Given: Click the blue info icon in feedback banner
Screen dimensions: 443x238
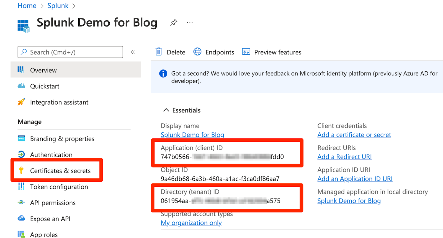Looking at the screenshot, I should [163, 74].
